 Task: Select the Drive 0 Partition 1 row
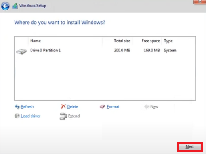point(105,50)
